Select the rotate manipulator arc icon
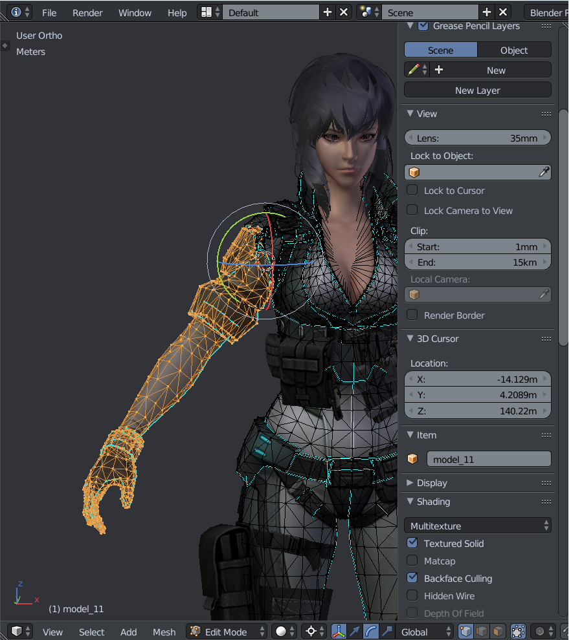The height and width of the screenshot is (640, 571). tap(370, 632)
